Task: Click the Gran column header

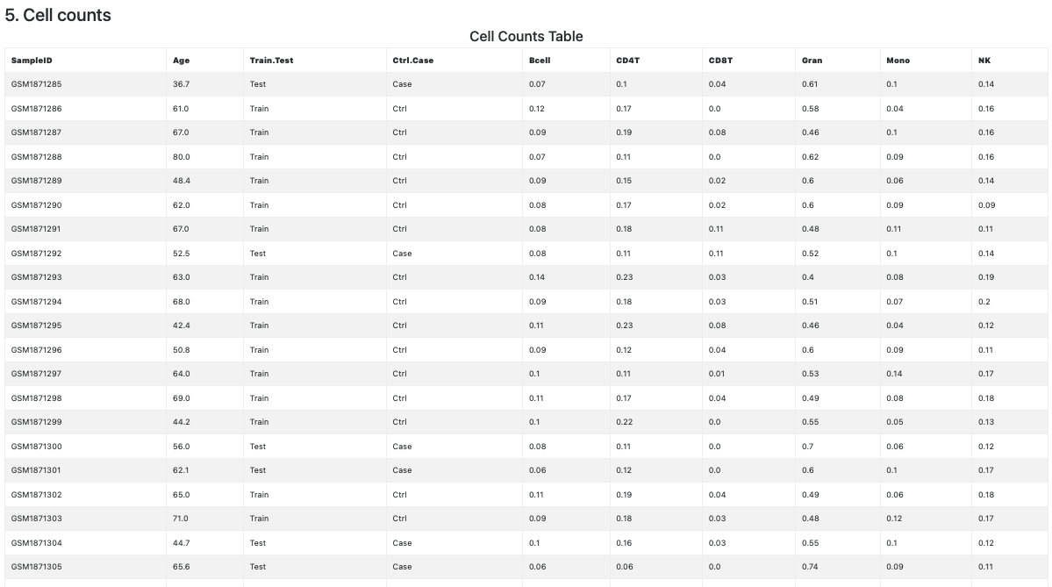Action: (812, 61)
